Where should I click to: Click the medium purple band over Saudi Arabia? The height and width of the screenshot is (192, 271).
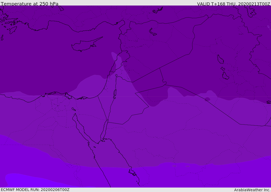click(x=173, y=138)
